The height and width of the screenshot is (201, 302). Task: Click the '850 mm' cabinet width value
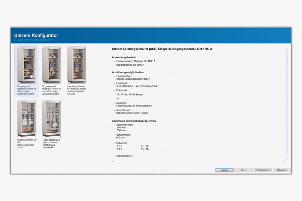point(121,130)
